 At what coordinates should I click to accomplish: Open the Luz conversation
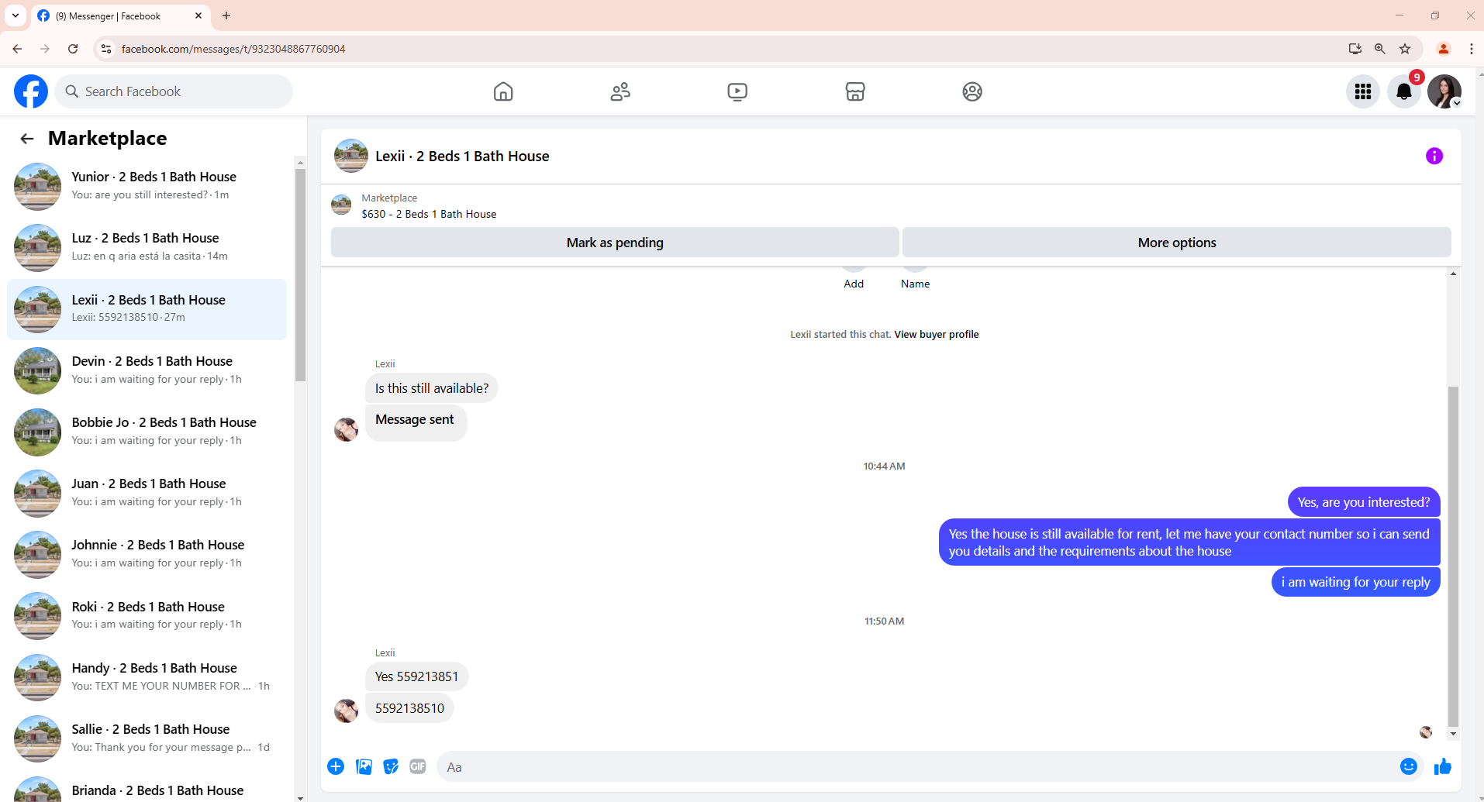coord(147,247)
